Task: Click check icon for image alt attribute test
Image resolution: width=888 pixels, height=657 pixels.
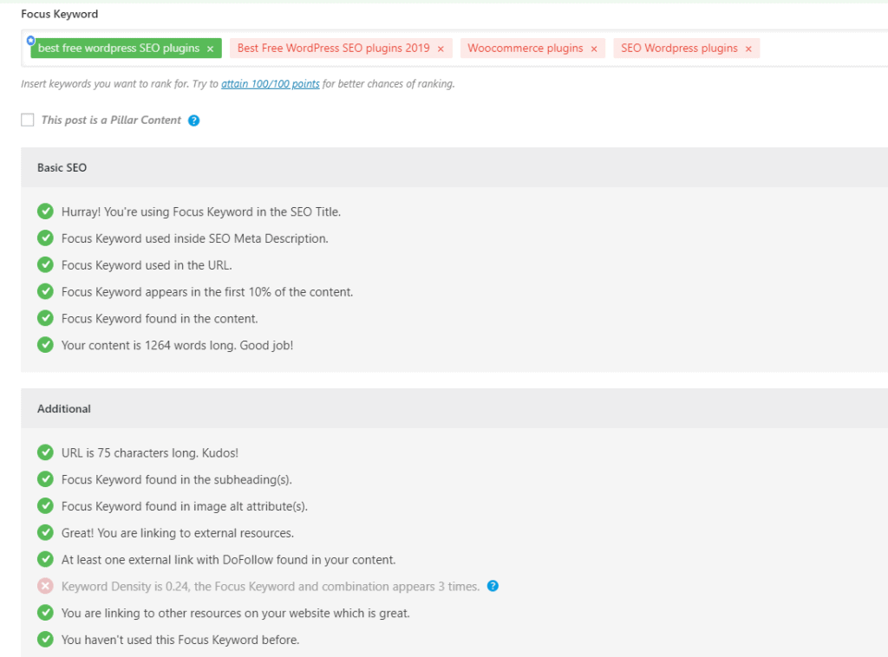Action: (x=45, y=506)
